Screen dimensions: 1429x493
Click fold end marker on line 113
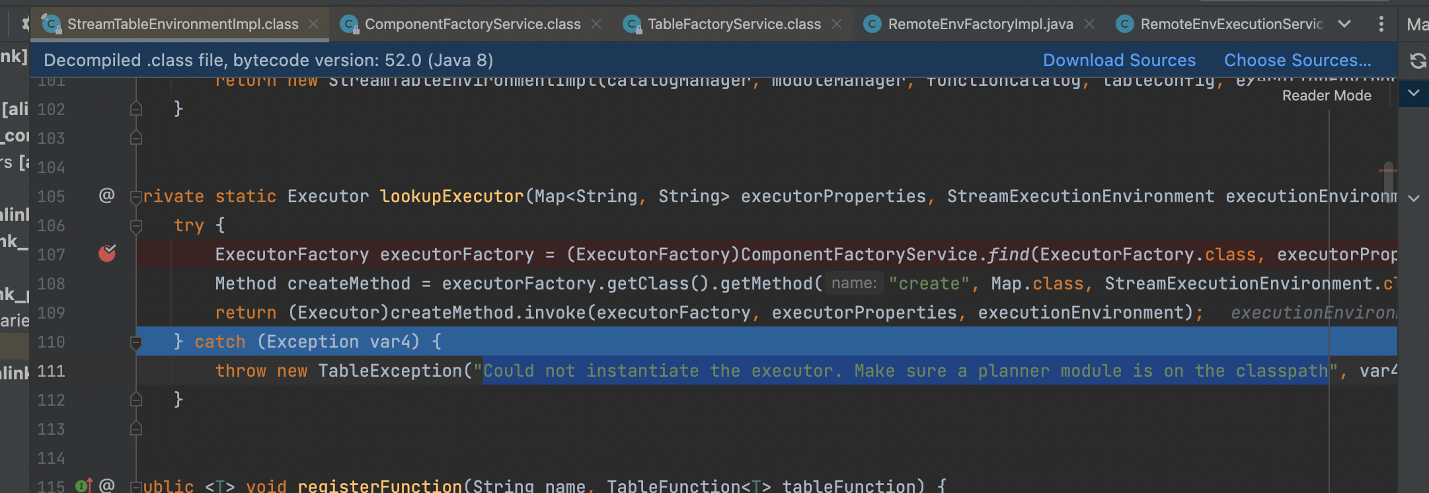pyautogui.click(x=136, y=428)
